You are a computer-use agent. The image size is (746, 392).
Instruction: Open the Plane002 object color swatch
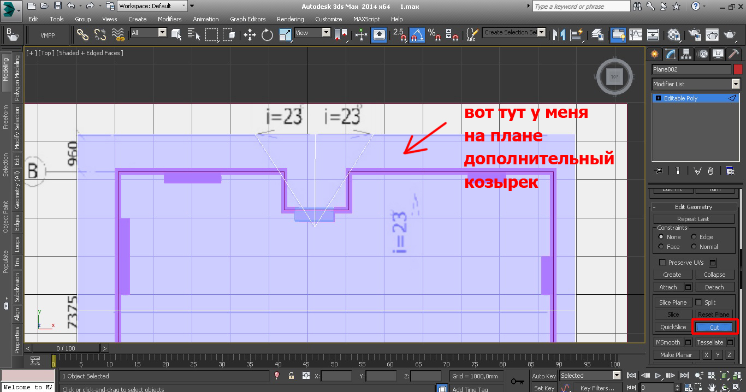[x=738, y=69]
